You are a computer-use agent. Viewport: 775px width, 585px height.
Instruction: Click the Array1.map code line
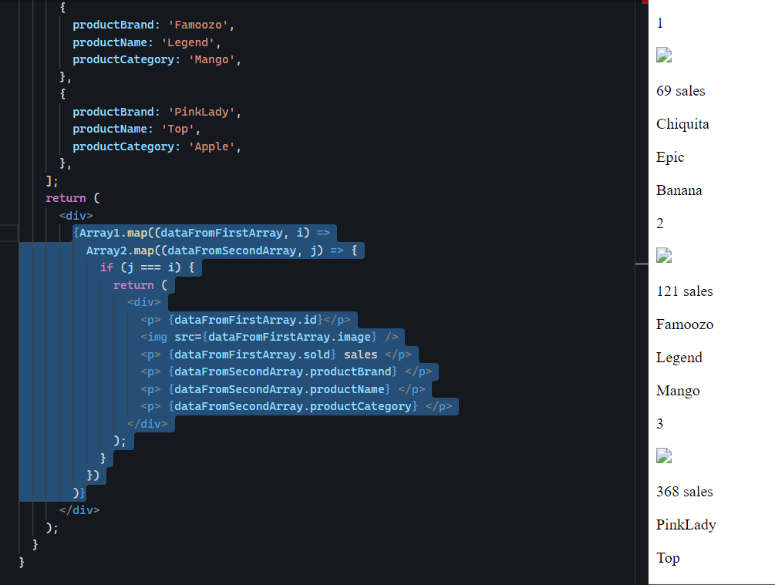point(201,233)
